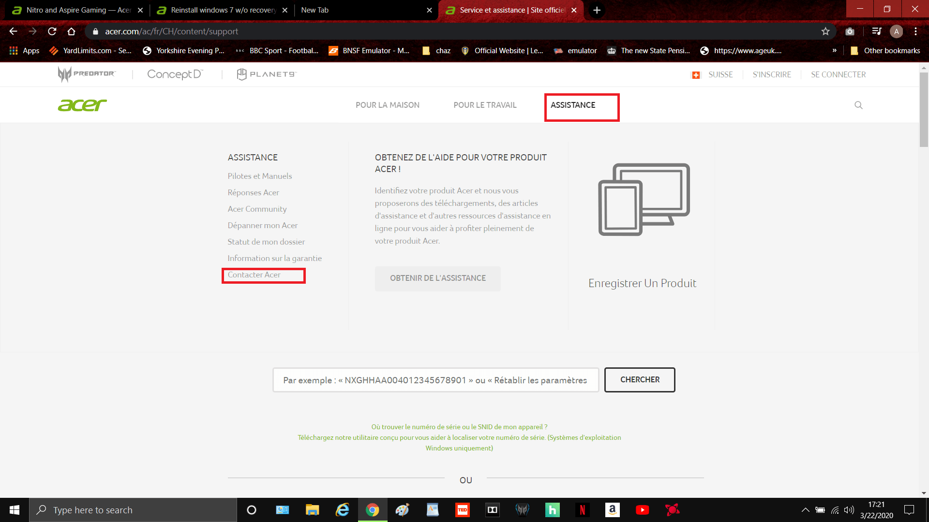Click the CHERCHER button
929x522 pixels.
640,380
